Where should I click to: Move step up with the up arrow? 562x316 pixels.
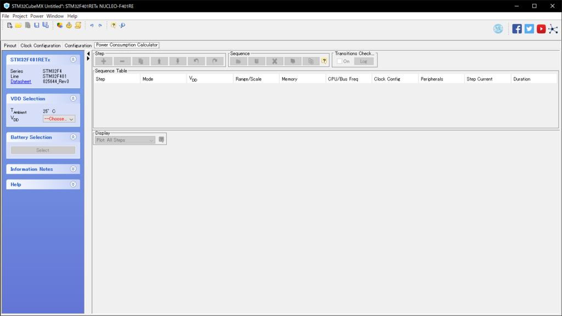tap(159, 61)
